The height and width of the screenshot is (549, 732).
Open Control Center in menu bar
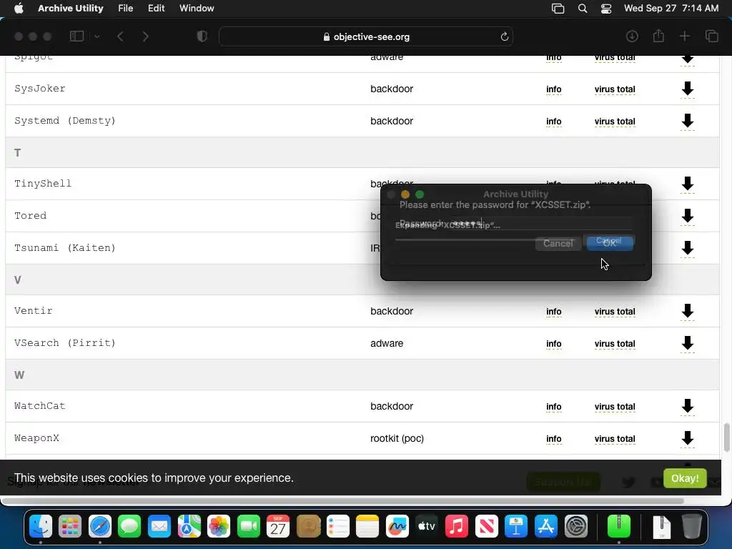click(x=606, y=9)
